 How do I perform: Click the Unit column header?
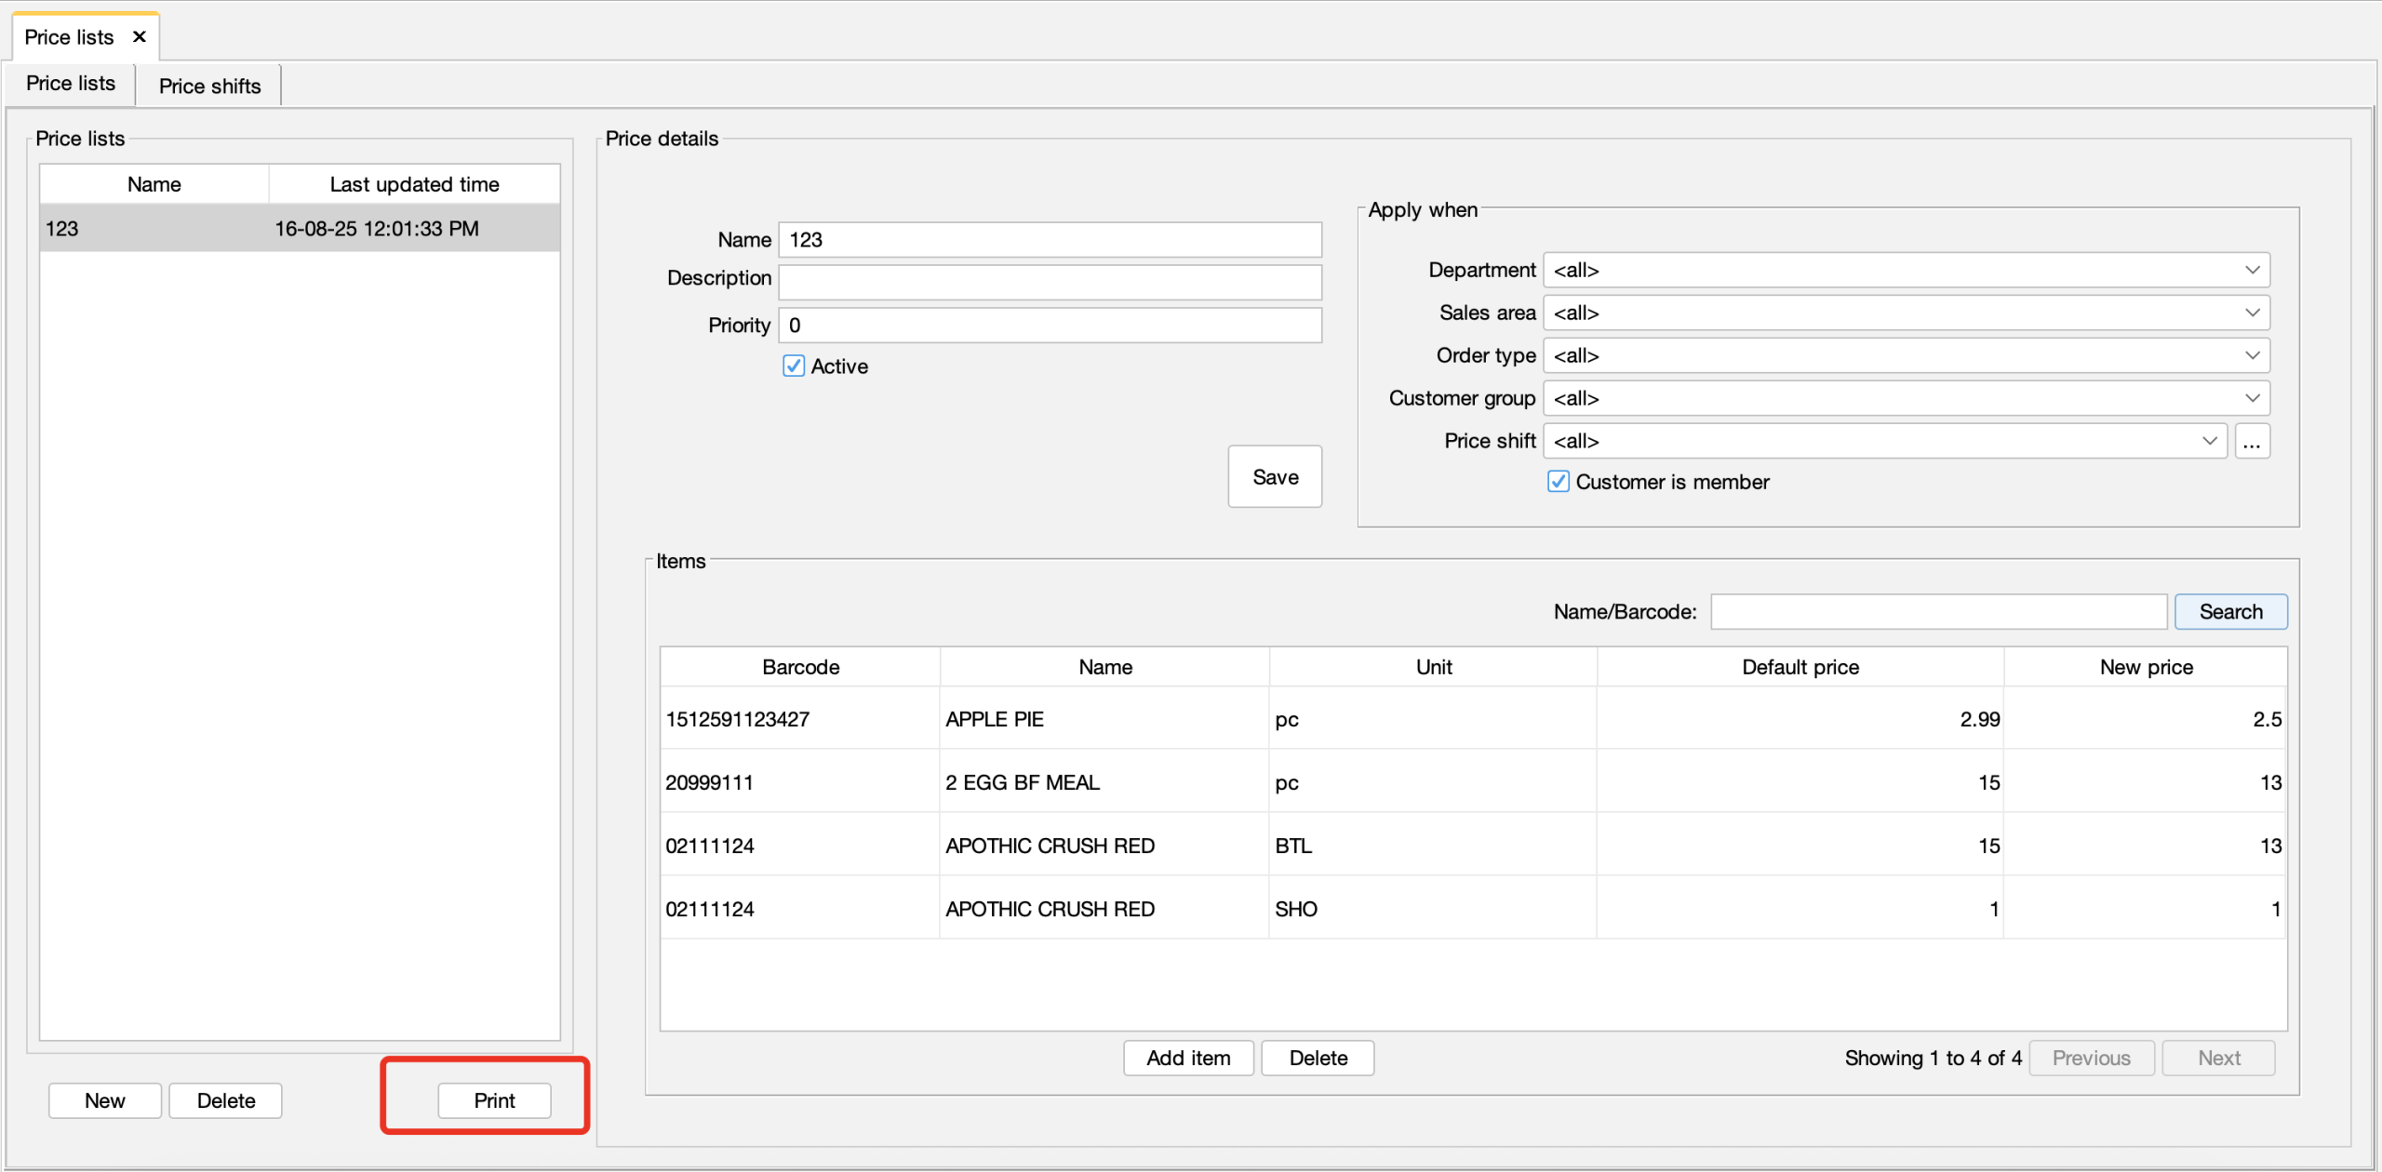pos(1434,668)
